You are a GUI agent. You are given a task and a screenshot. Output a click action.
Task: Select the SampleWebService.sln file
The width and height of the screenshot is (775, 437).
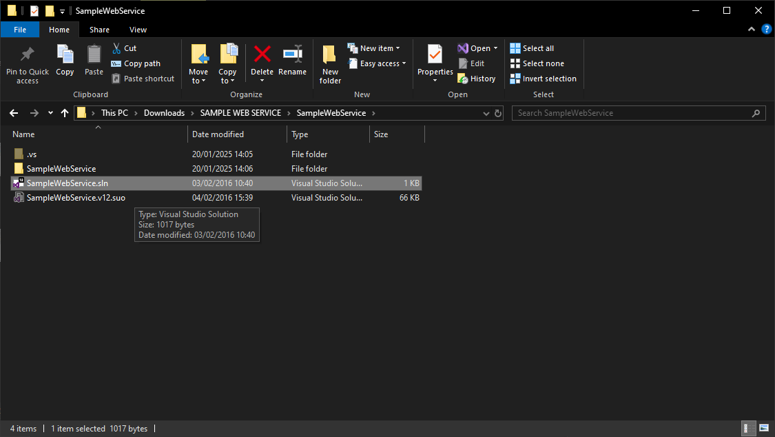216,183
